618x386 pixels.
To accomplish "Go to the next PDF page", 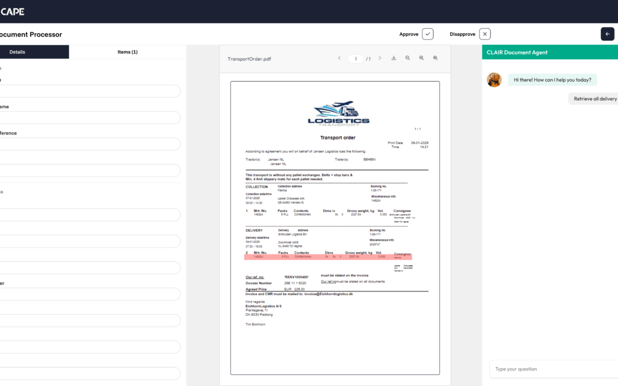I will tap(380, 58).
